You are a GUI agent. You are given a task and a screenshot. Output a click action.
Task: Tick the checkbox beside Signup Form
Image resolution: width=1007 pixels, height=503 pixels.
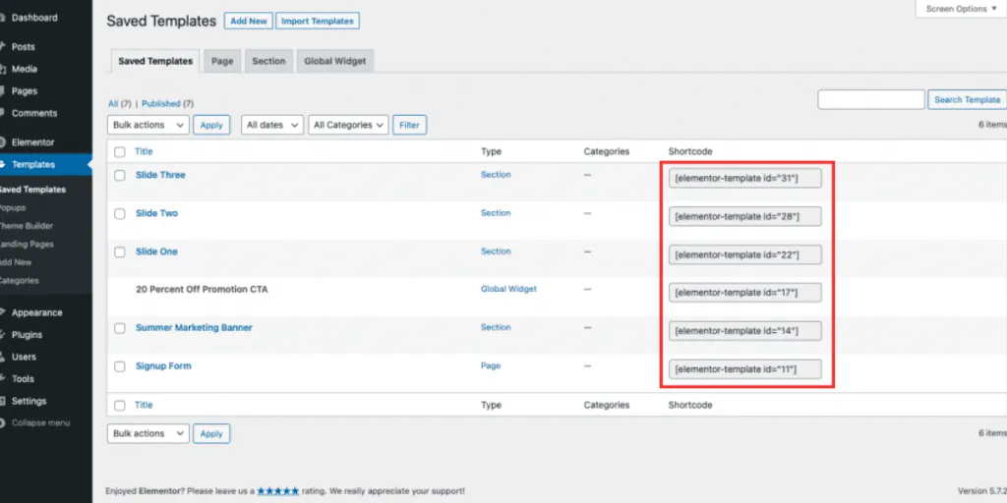(x=120, y=366)
